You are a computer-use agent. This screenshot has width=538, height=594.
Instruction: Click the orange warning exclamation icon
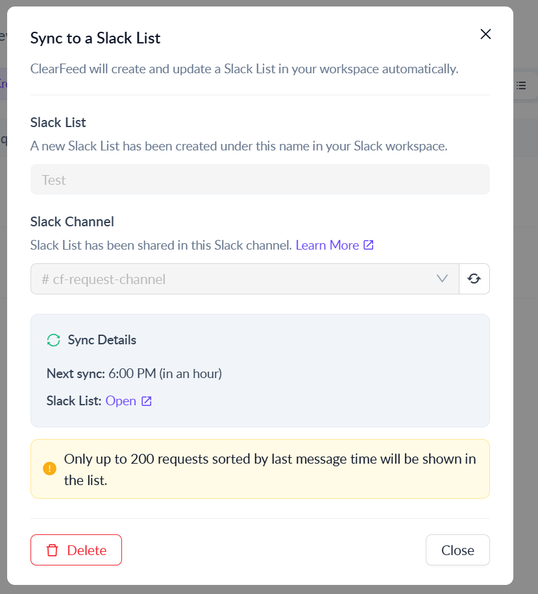click(x=49, y=468)
